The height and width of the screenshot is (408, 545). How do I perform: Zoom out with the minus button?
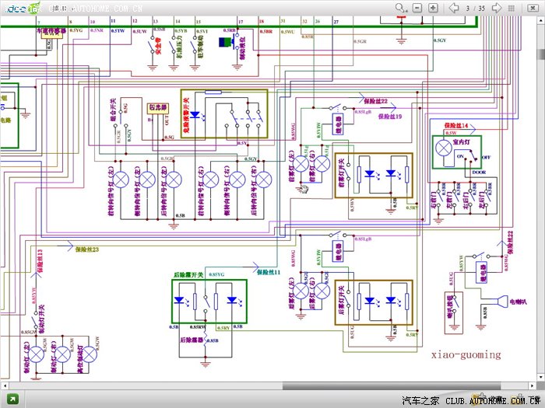(418, 8)
